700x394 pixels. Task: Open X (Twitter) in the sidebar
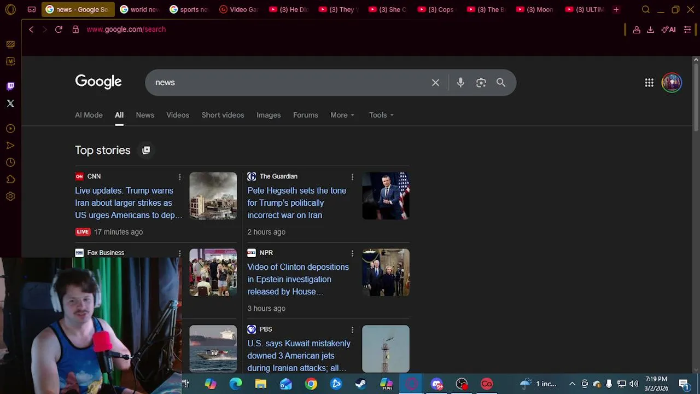click(10, 103)
